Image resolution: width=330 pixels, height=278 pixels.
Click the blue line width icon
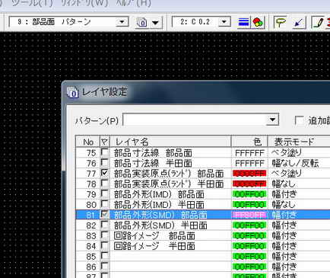coord(243,22)
